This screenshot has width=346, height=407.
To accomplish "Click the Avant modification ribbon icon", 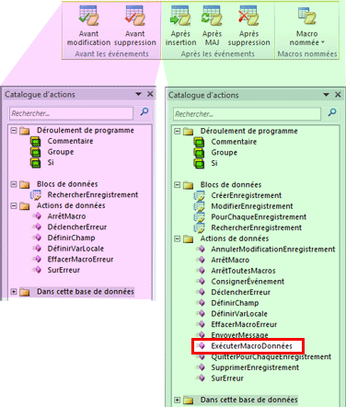I will coord(88,16).
